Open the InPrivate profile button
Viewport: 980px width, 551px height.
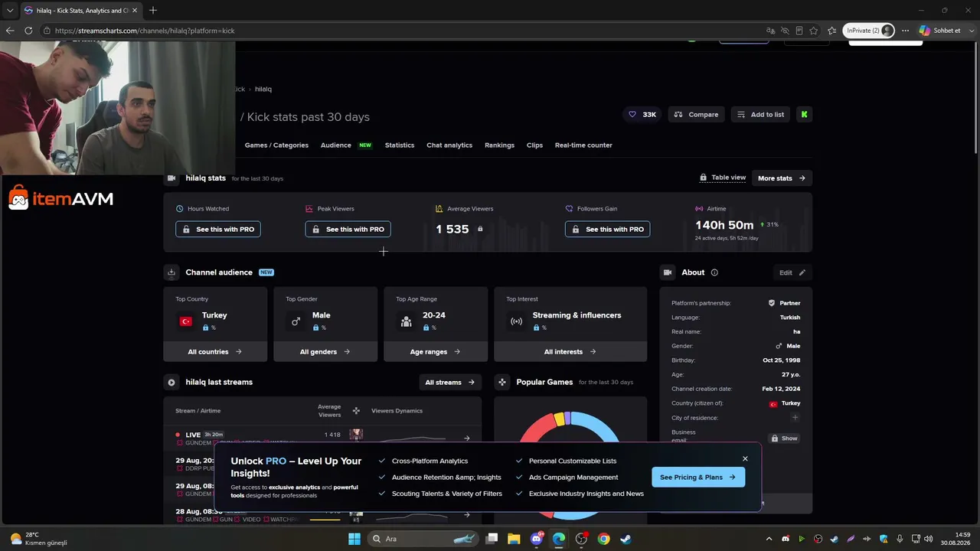869,31
